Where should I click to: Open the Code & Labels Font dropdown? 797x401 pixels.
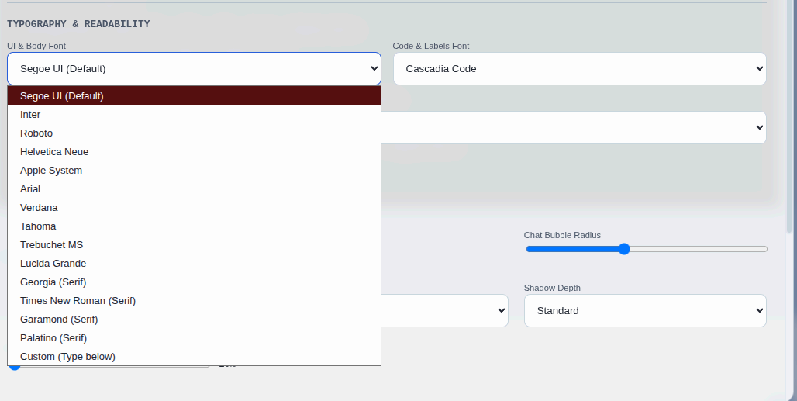point(579,68)
